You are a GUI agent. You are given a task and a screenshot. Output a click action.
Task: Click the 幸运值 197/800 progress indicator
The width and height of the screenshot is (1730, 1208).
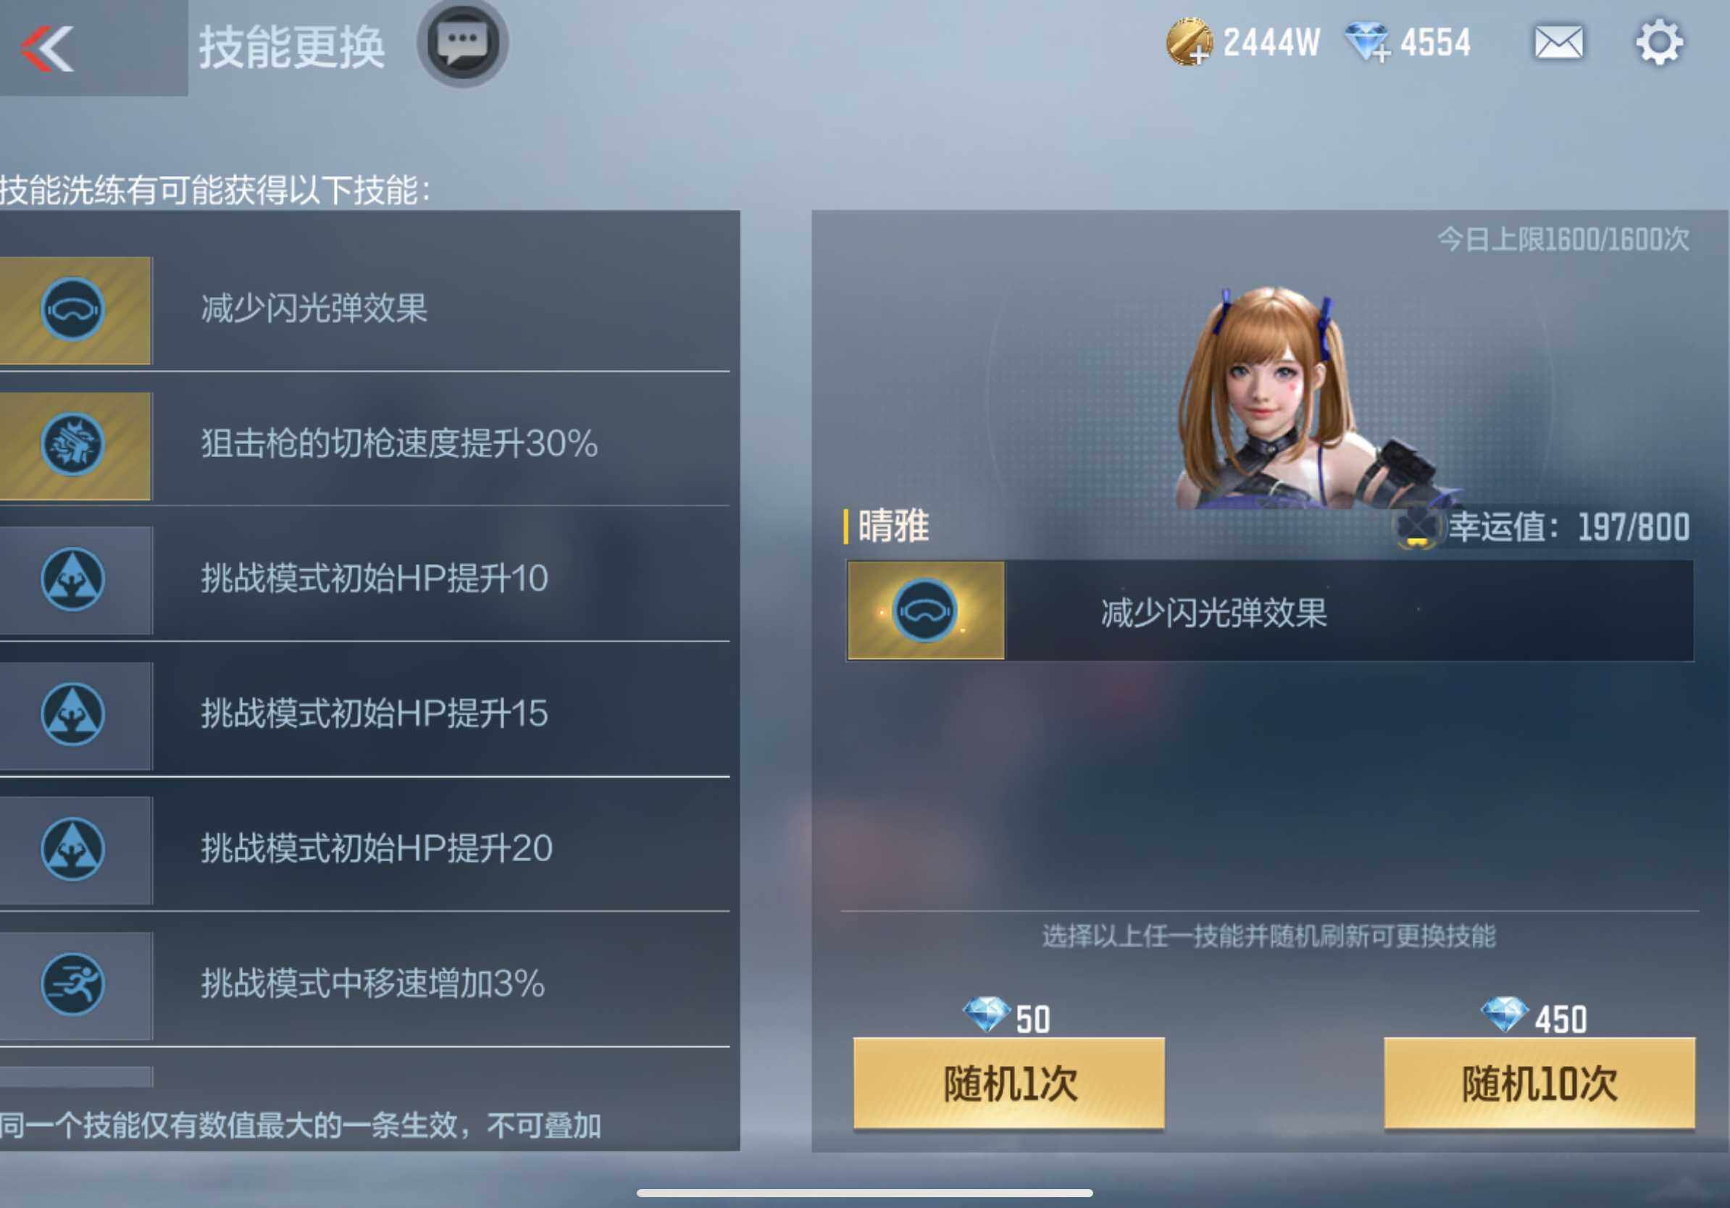point(1568,527)
